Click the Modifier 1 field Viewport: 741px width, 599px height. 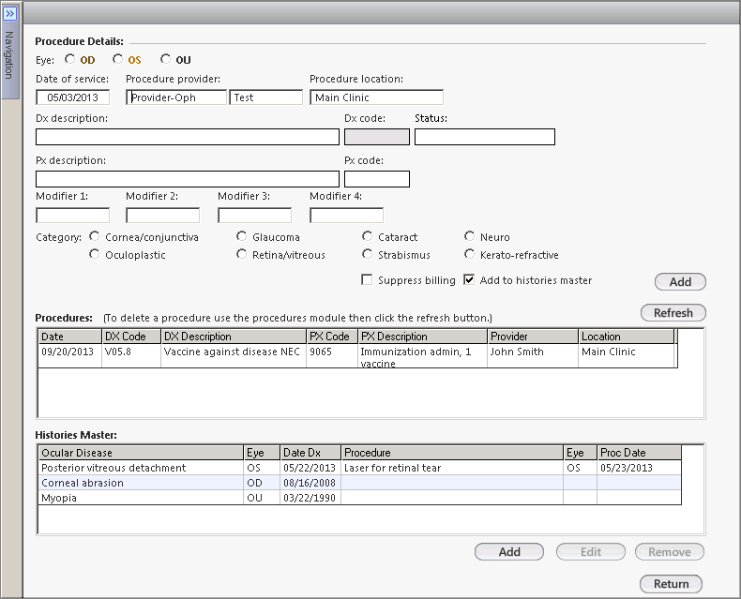click(73, 216)
